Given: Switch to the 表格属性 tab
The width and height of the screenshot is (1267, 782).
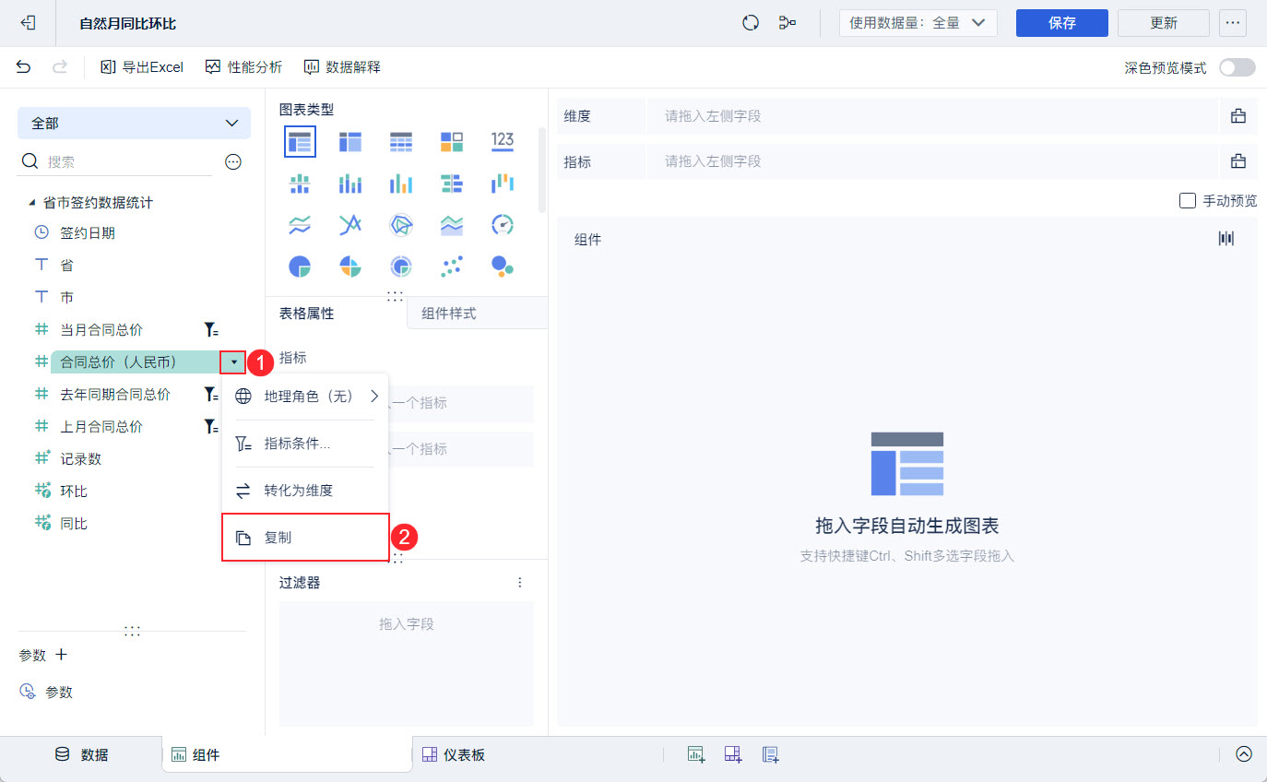Looking at the screenshot, I should tap(336, 314).
